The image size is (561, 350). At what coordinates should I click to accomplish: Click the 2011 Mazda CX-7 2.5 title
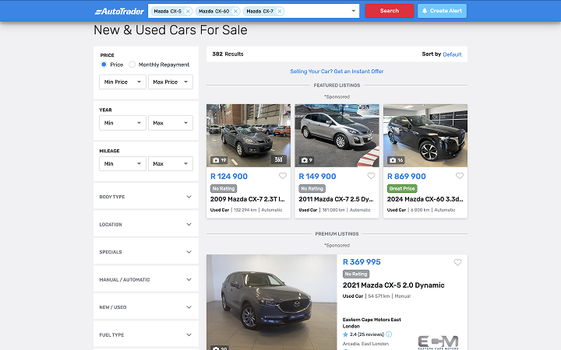[x=336, y=199]
